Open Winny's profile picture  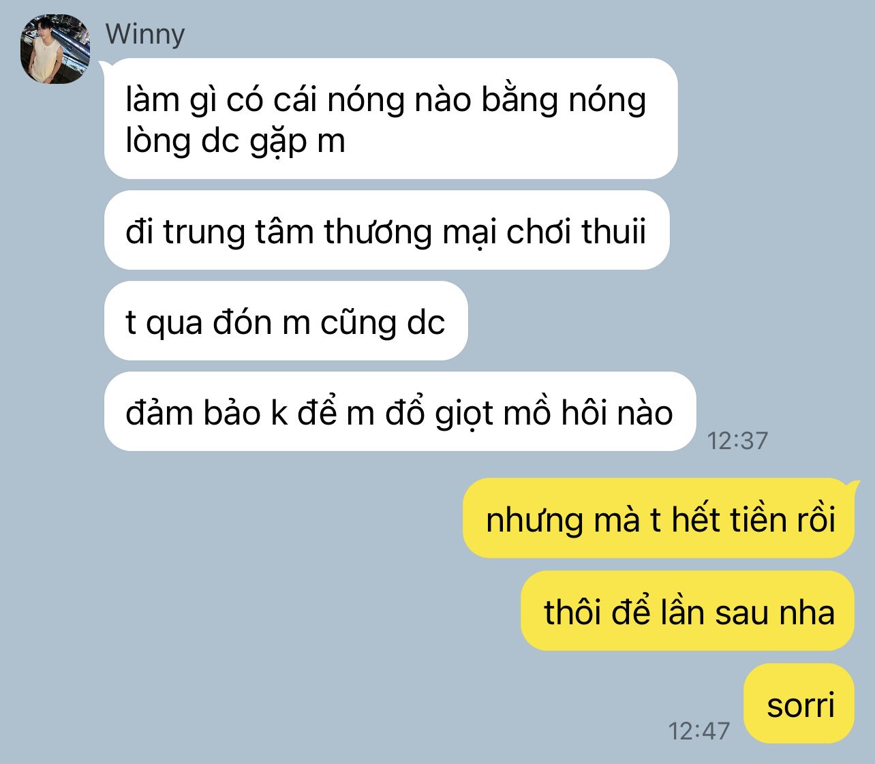(x=56, y=49)
